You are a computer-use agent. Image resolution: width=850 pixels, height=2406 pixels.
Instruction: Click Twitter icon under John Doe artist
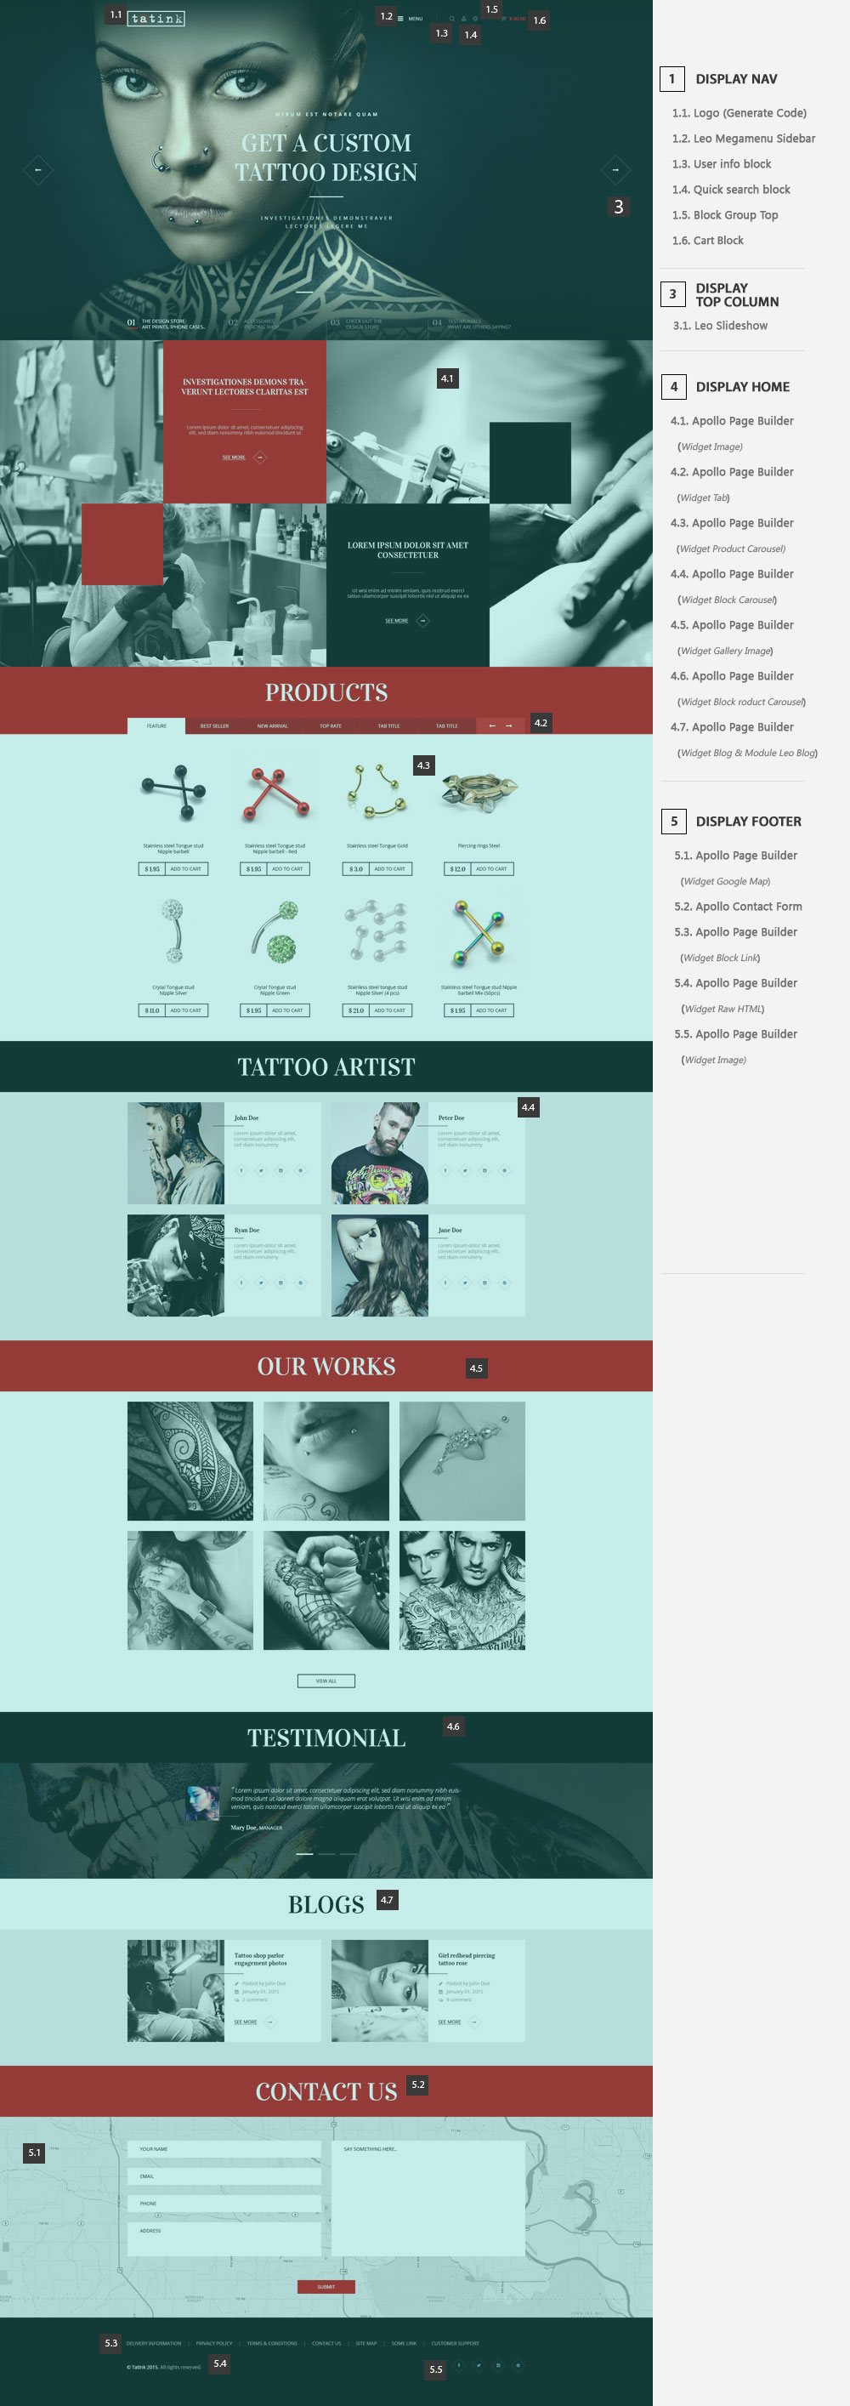(x=260, y=1170)
